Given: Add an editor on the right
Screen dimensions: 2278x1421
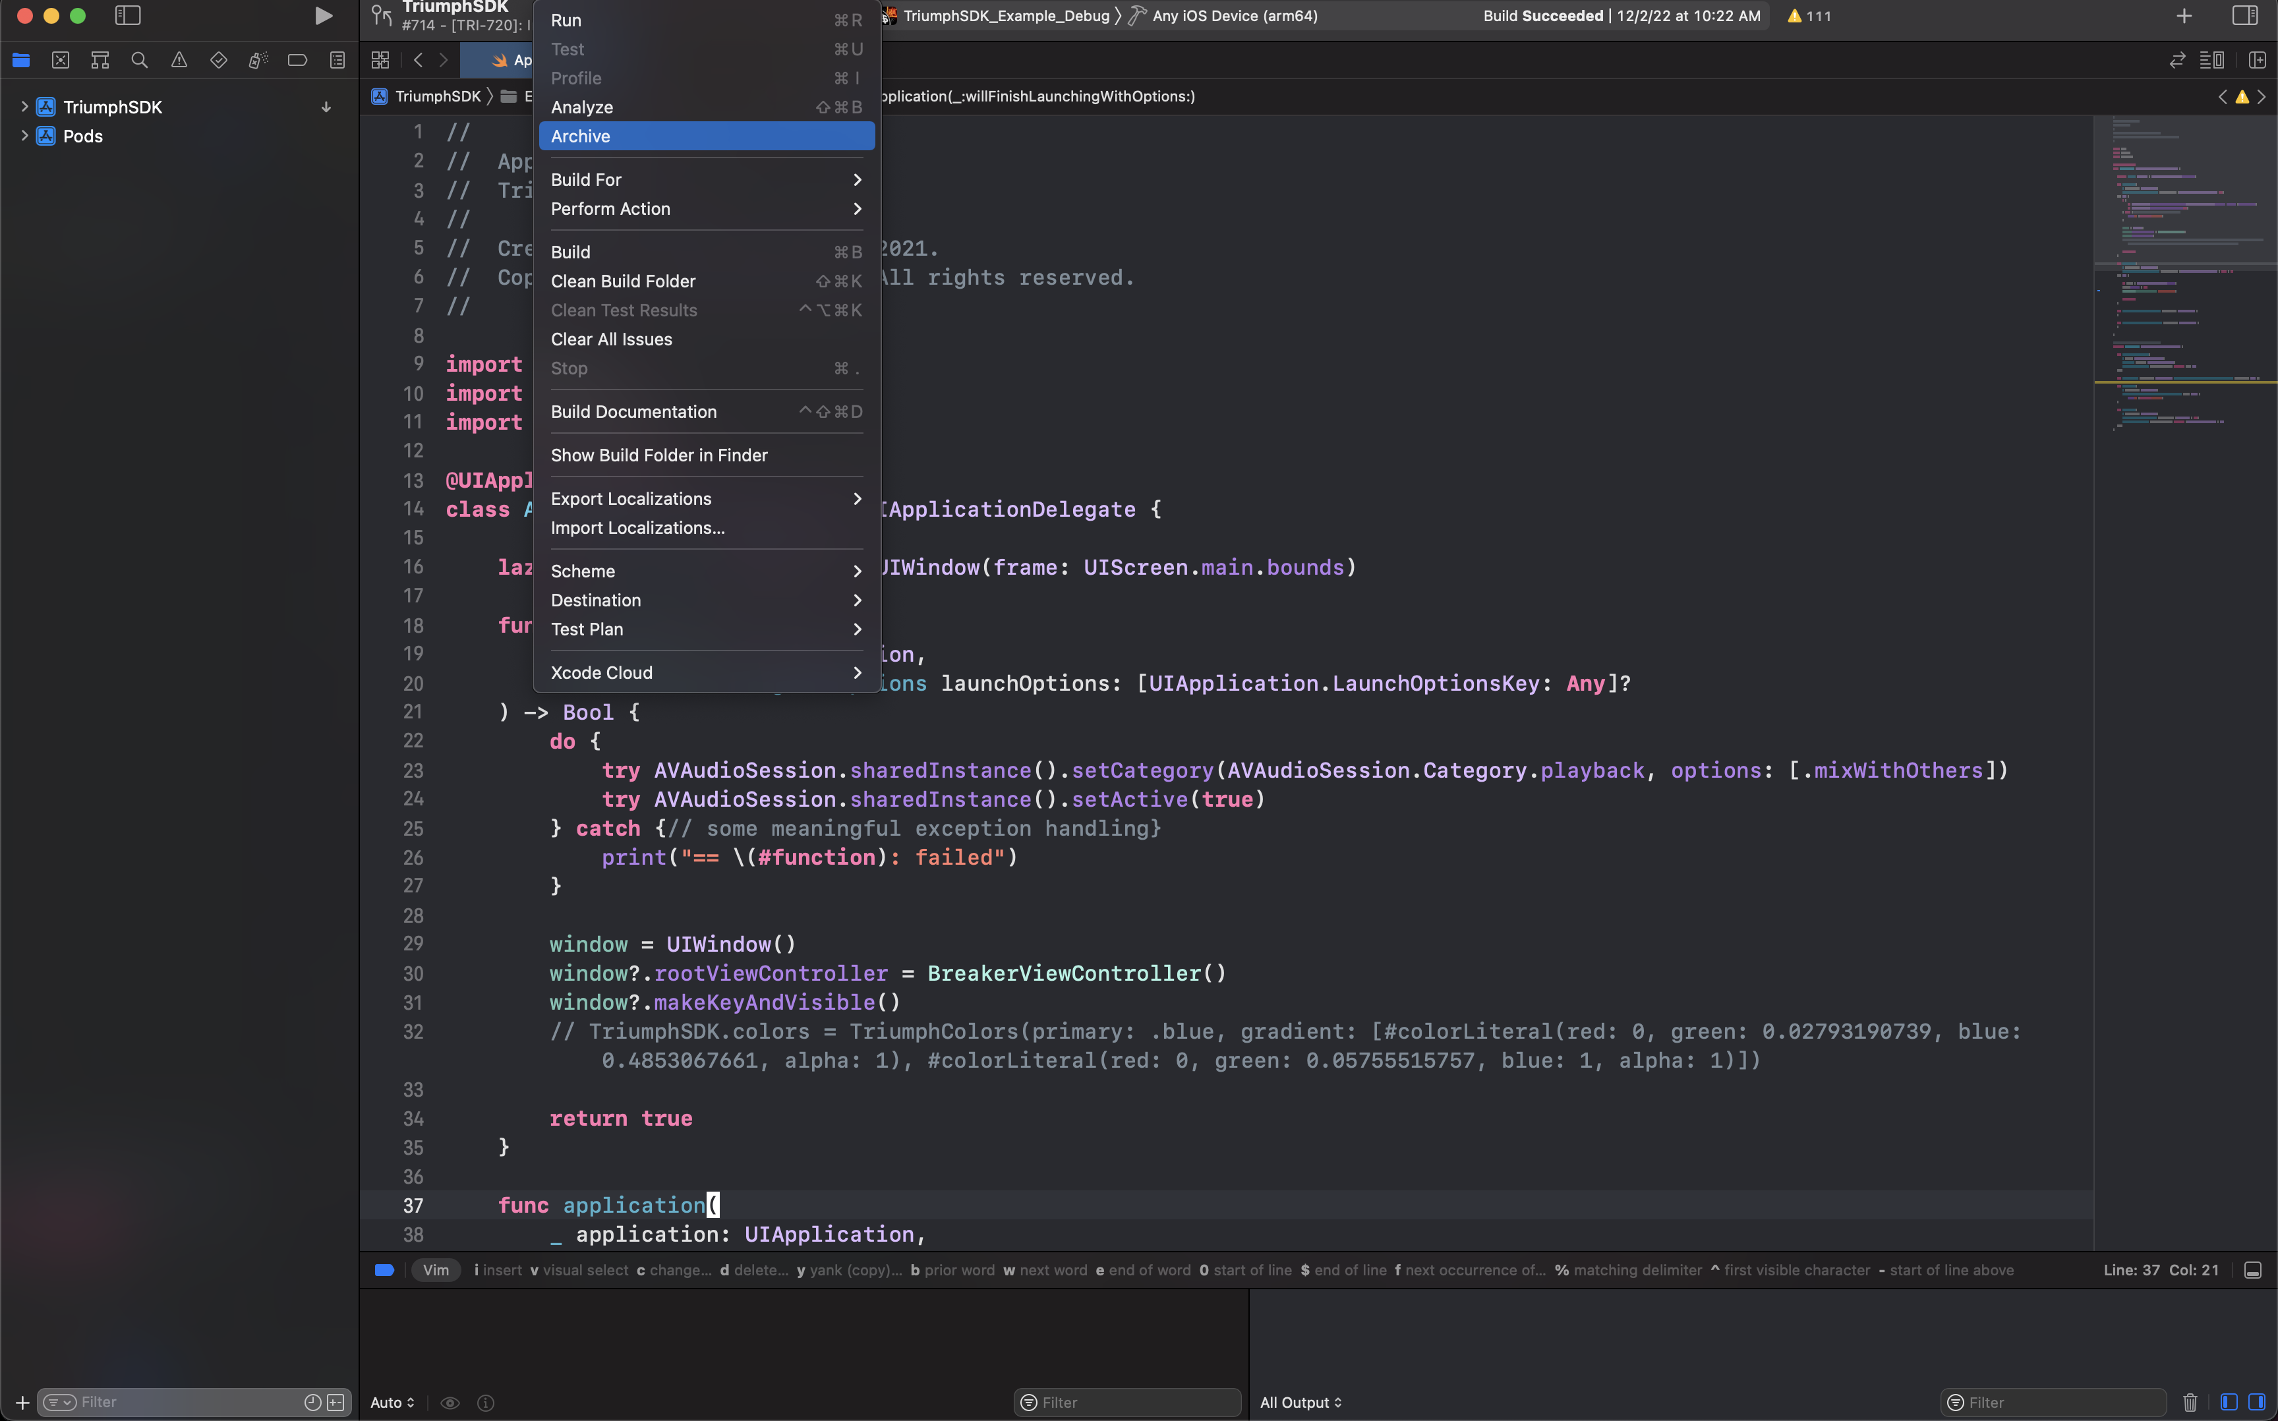Looking at the screenshot, I should (2258, 60).
